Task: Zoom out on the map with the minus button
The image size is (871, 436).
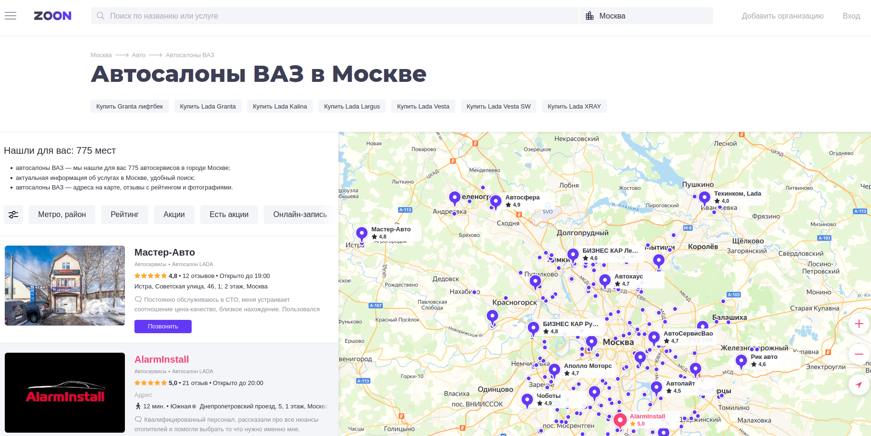Action: [x=859, y=354]
